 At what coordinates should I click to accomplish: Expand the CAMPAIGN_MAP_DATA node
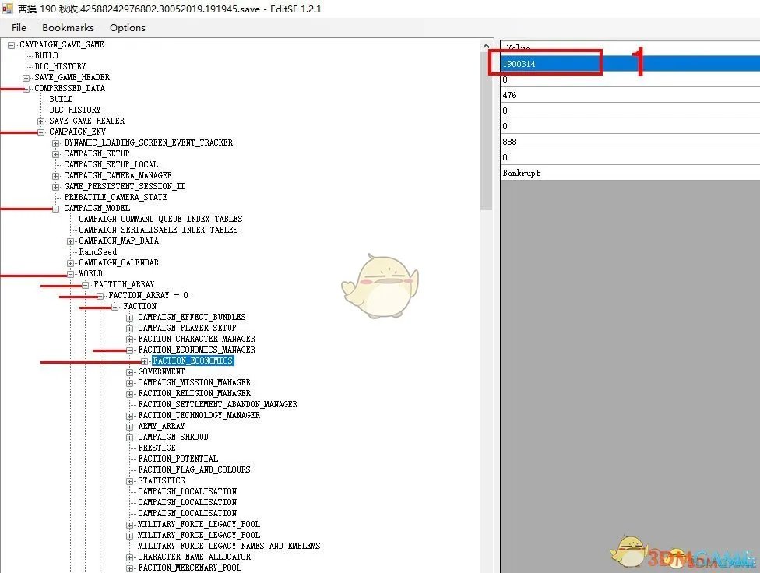point(71,241)
